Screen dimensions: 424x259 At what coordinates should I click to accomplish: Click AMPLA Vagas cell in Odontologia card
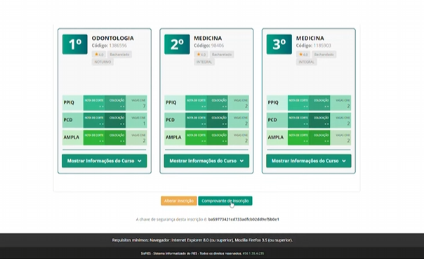(136, 138)
